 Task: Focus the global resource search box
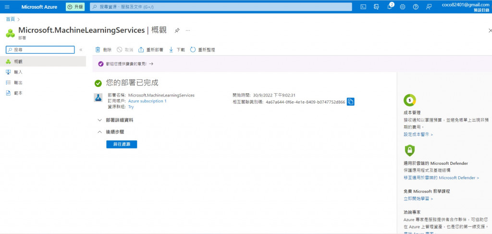pos(221,7)
